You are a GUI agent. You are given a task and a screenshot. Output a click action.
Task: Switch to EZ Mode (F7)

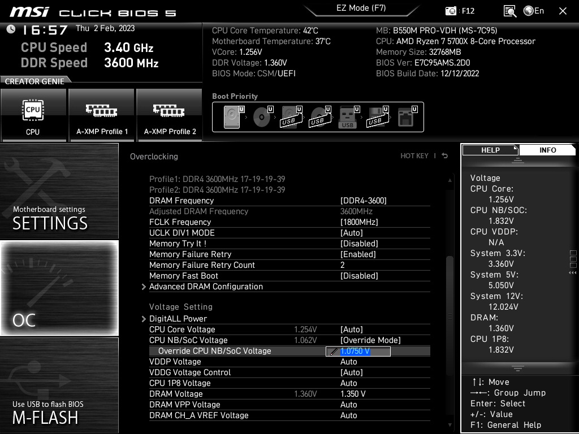point(361,8)
